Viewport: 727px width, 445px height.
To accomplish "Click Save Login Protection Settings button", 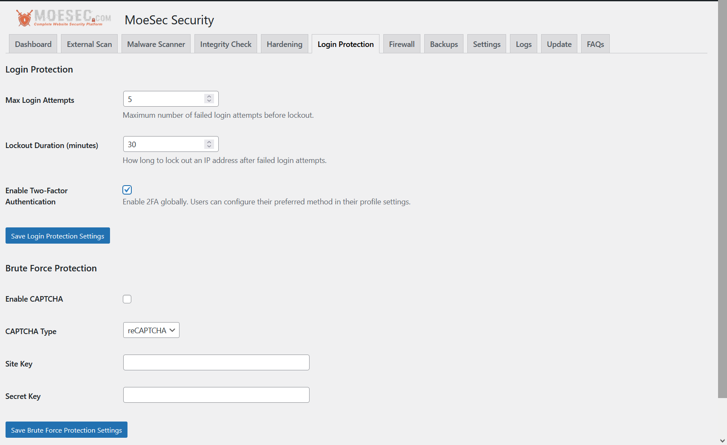I will (58, 236).
